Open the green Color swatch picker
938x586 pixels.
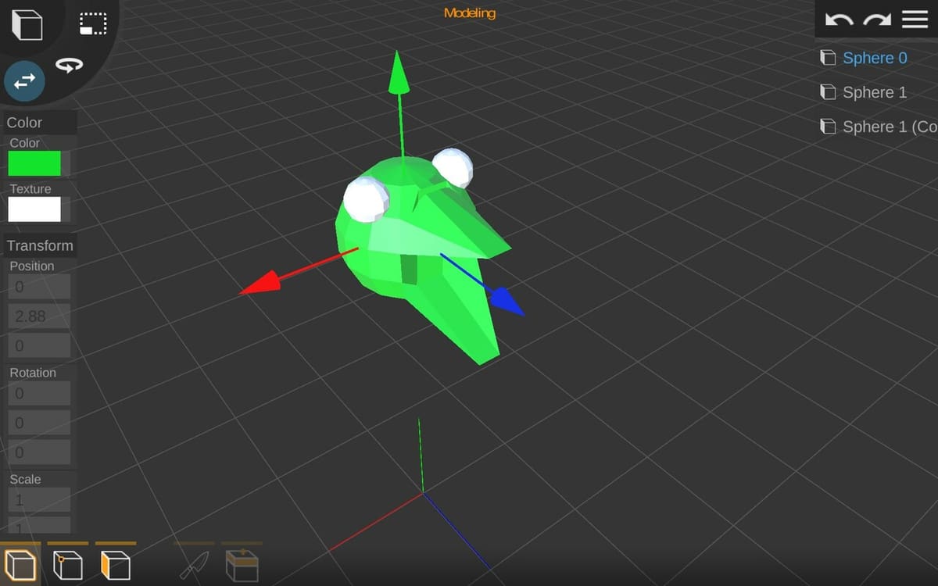click(36, 163)
